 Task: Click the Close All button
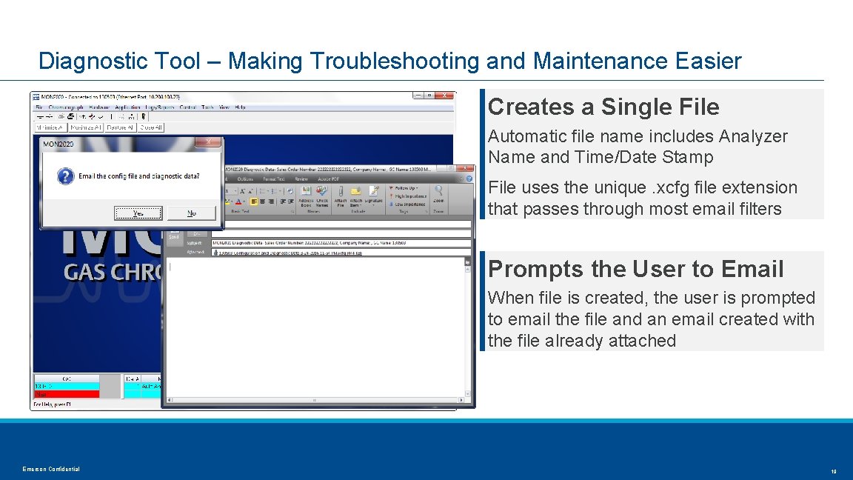[151, 127]
